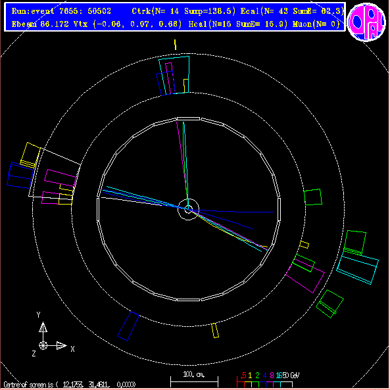Click the Centre of screen coordinates text
Image resolution: width=390 pixels, height=390 pixels.
pyautogui.click(x=70, y=385)
